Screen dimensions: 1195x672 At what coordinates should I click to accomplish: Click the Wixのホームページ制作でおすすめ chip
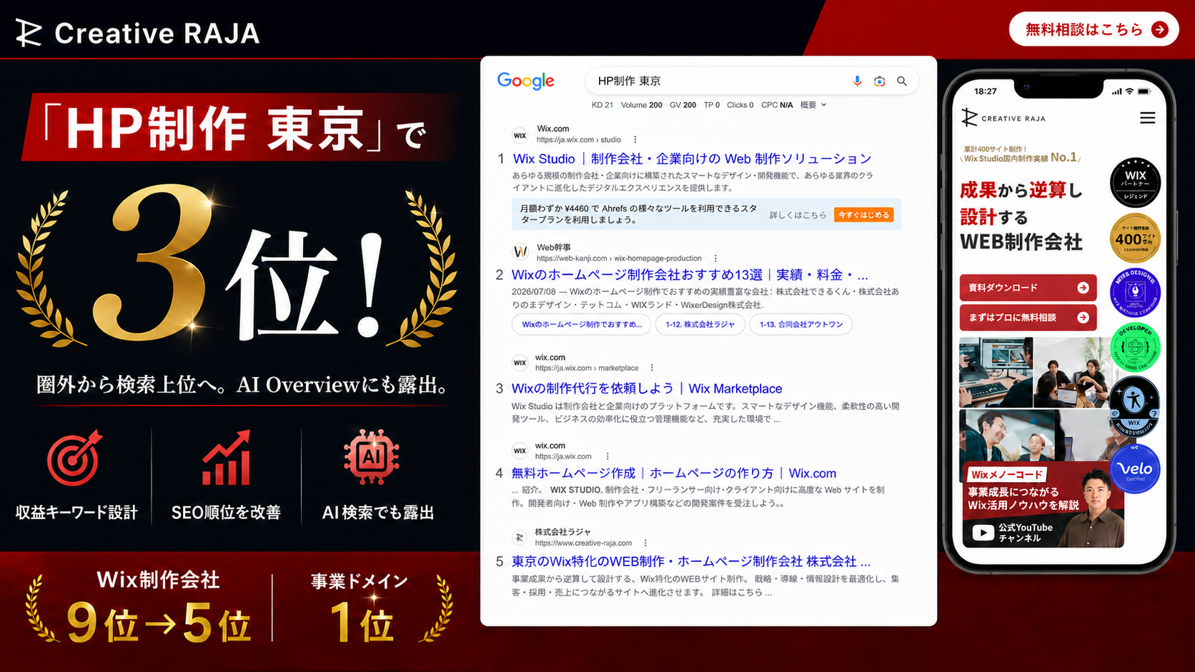point(581,324)
